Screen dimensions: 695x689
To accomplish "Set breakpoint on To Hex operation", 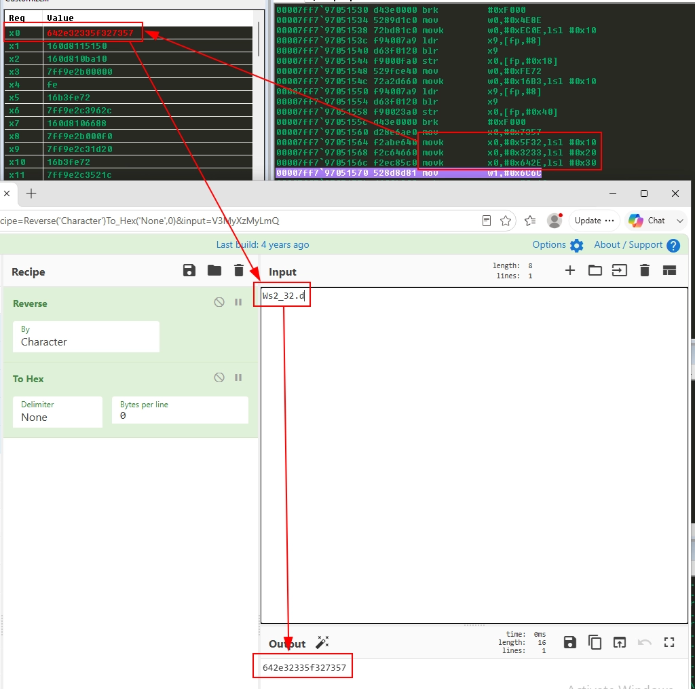I will [x=238, y=377].
